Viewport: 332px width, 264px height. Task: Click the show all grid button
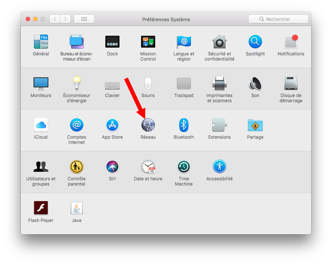click(x=84, y=19)
